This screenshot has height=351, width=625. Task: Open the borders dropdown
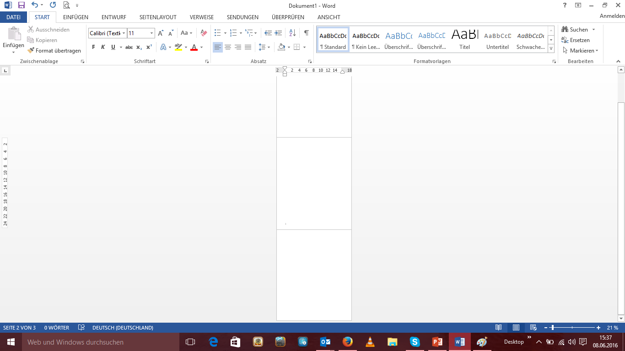[304, 47]
